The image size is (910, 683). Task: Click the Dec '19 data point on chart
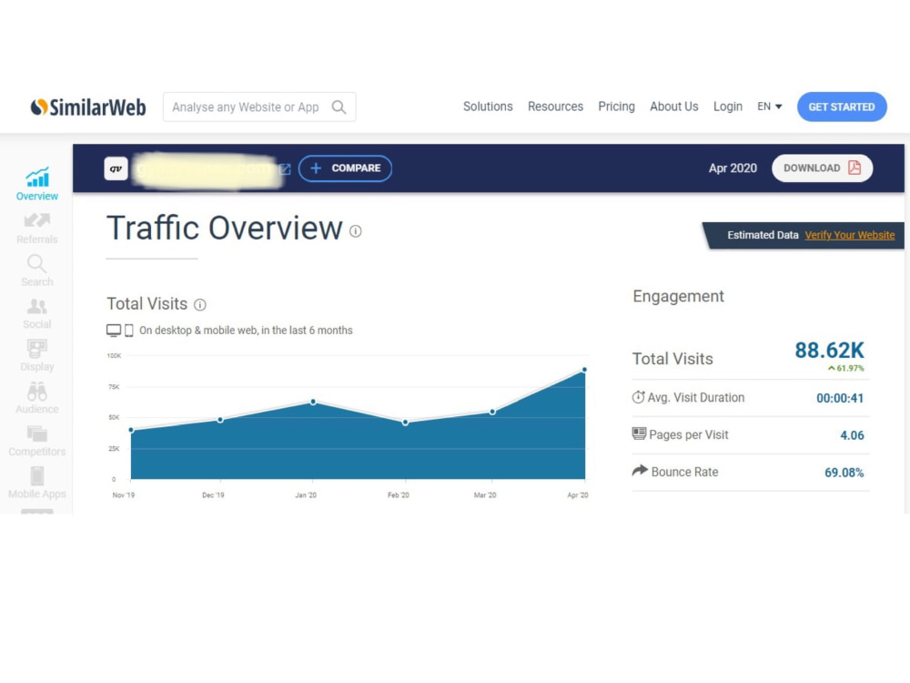[x=220, y=419]
